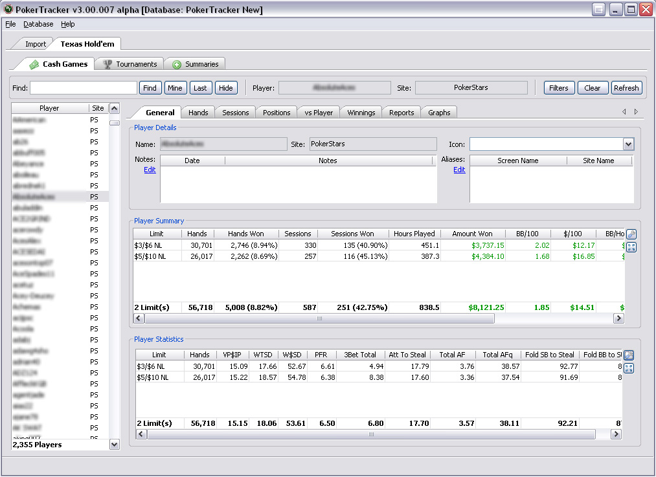Click the right tab-scroll arrow beside Graphs
This screenshot has width=656, height=477.
pyautogui.click(x=636, y=111)
